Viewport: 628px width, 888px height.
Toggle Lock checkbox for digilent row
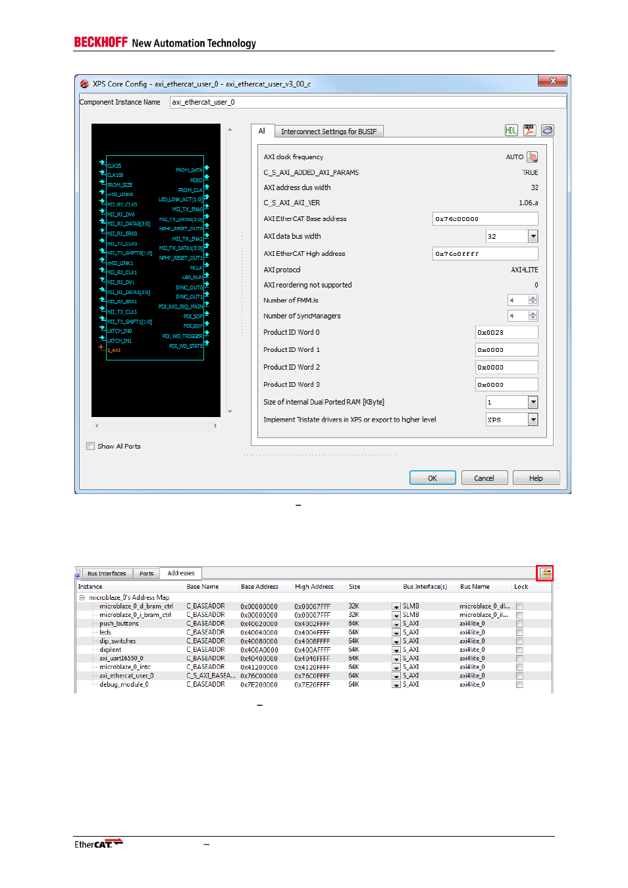coord(519,650)
